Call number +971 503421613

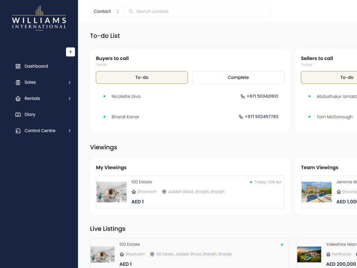pyautogui.click(x=262, y=96)
